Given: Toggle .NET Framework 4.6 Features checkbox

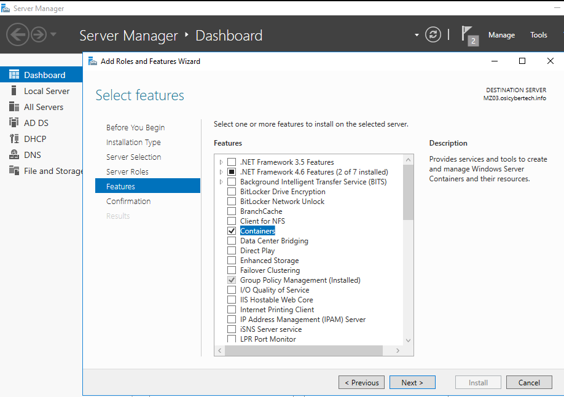Looking at the screenshot, I should coord(232,171).
